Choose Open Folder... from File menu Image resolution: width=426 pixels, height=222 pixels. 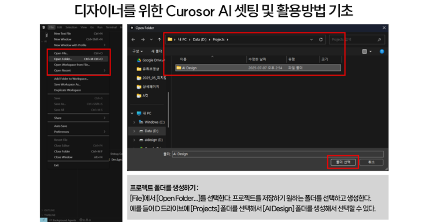point(78,59)
